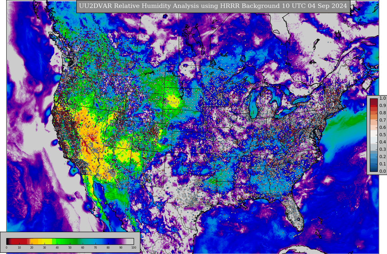Click the 100 tick label on humidity colorbar
Viewport: 387px width, 254px height.
point(134,248)
